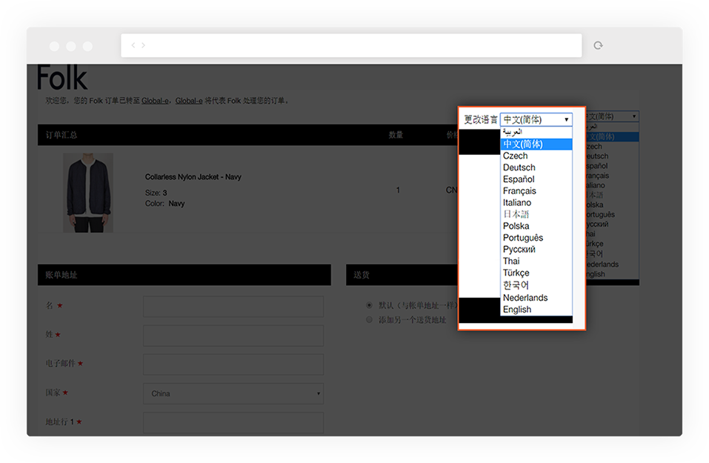
Task: Click the 名 first name field
Action: (233, 307)
